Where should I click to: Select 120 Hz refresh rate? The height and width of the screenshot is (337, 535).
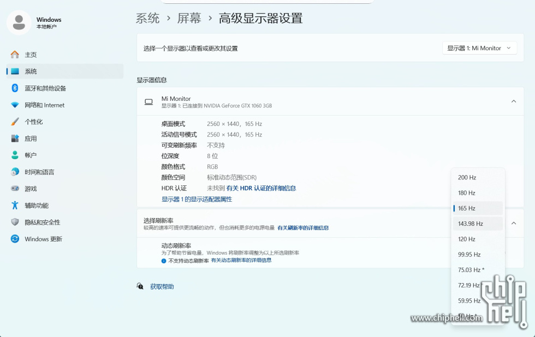(467, 239)
